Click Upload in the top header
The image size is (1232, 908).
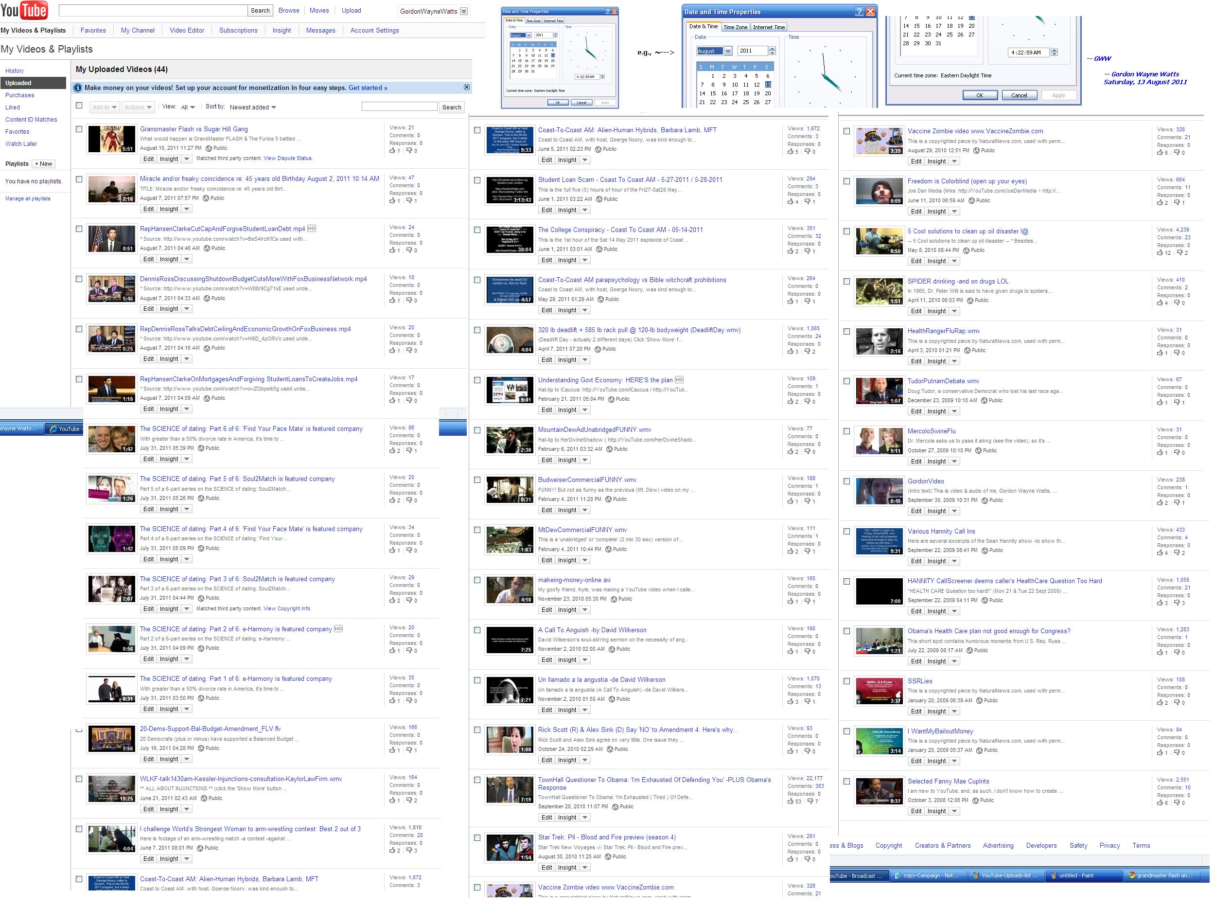[x=351, y=10]
